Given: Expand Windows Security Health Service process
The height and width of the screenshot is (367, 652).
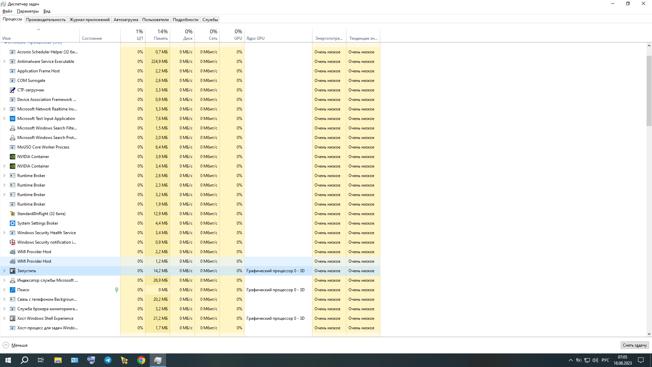Looking at the screenshot, I should [x=4, y=233].
